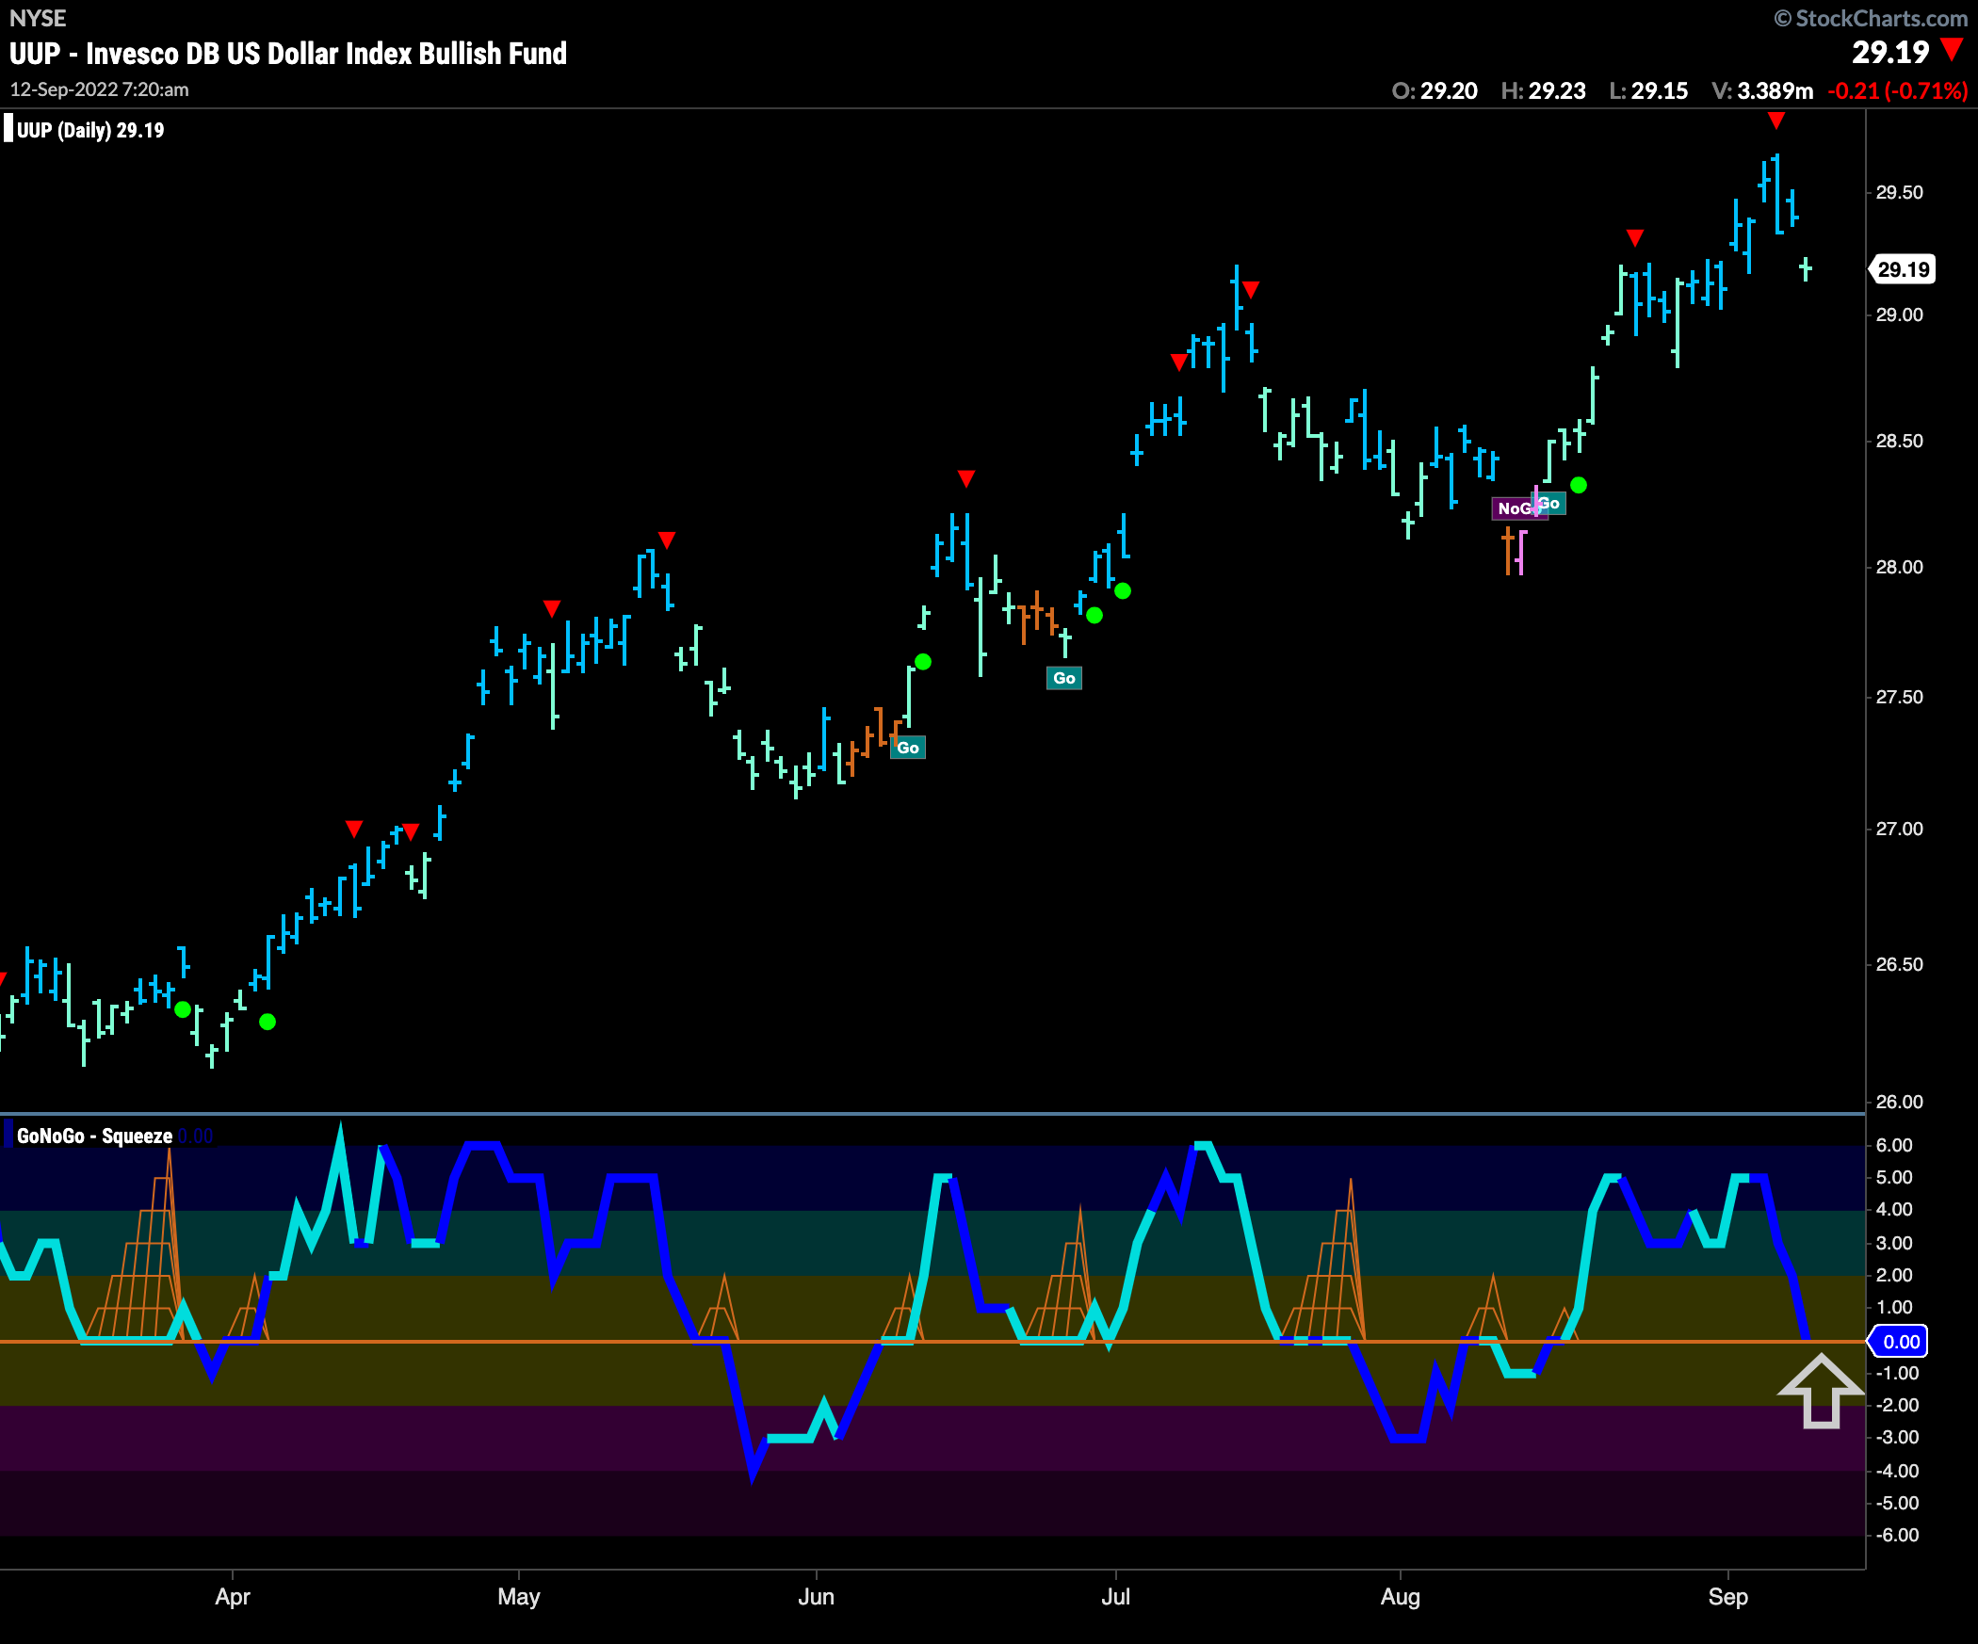
Task: Click the red triangle above late August bars
Action: tap(1635, 237)
